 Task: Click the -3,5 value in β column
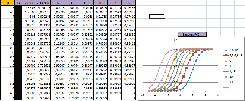coord(8,21)
